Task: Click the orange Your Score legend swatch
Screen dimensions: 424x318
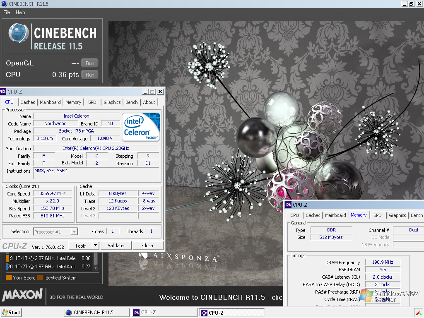Action: tap(9, 278)
